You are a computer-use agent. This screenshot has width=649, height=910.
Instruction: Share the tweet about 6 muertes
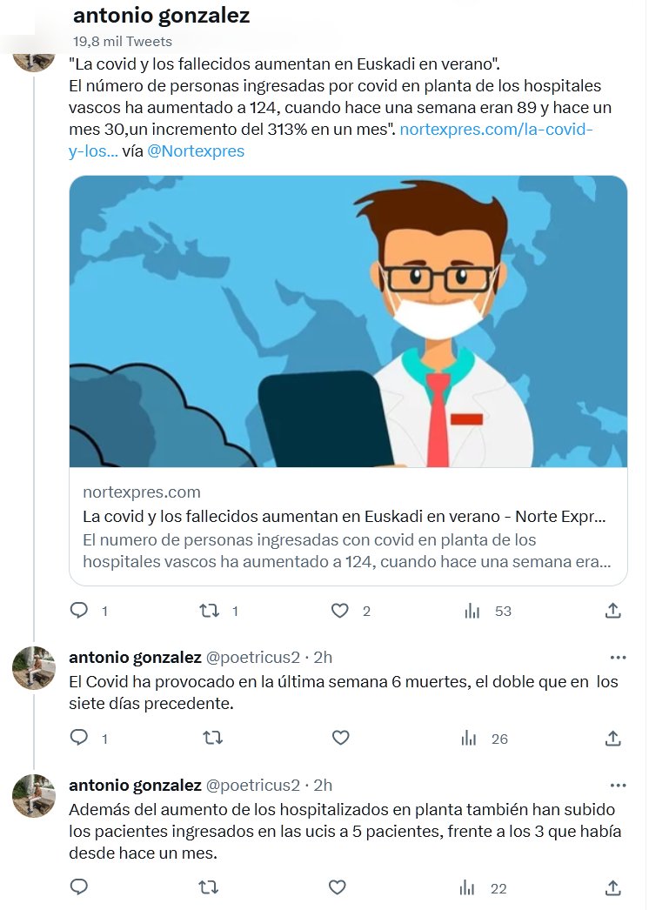613,738
